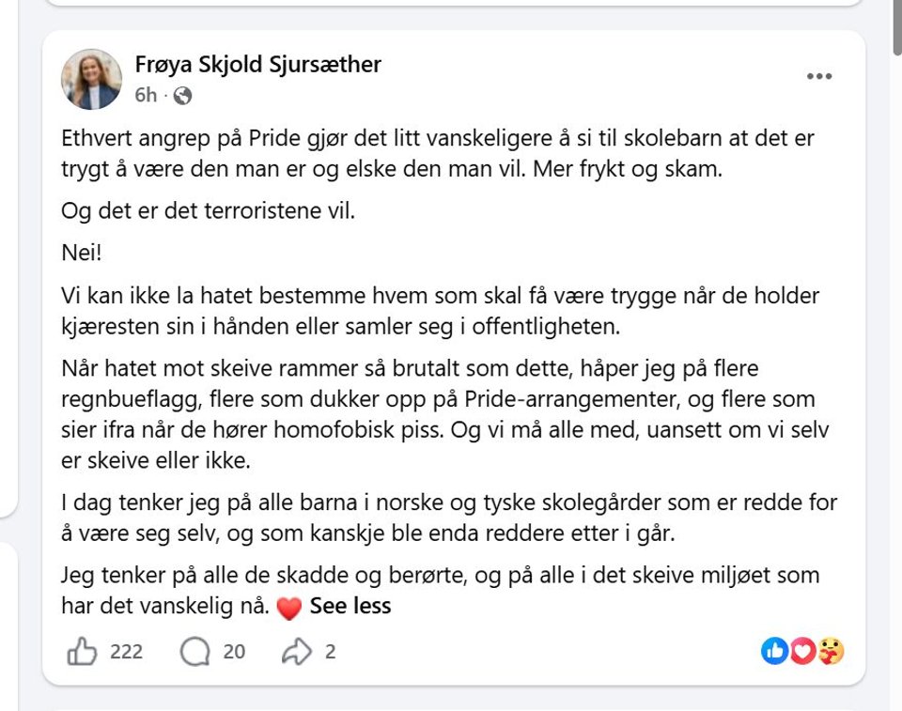Click the 6h post timestamp
902x711 pixels.
(x=146, y=95)
